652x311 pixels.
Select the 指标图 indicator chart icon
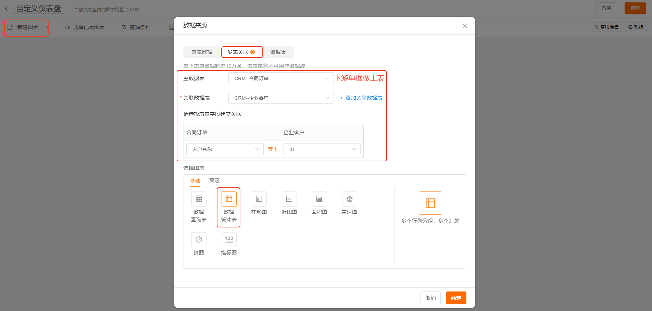pos(229,240)
